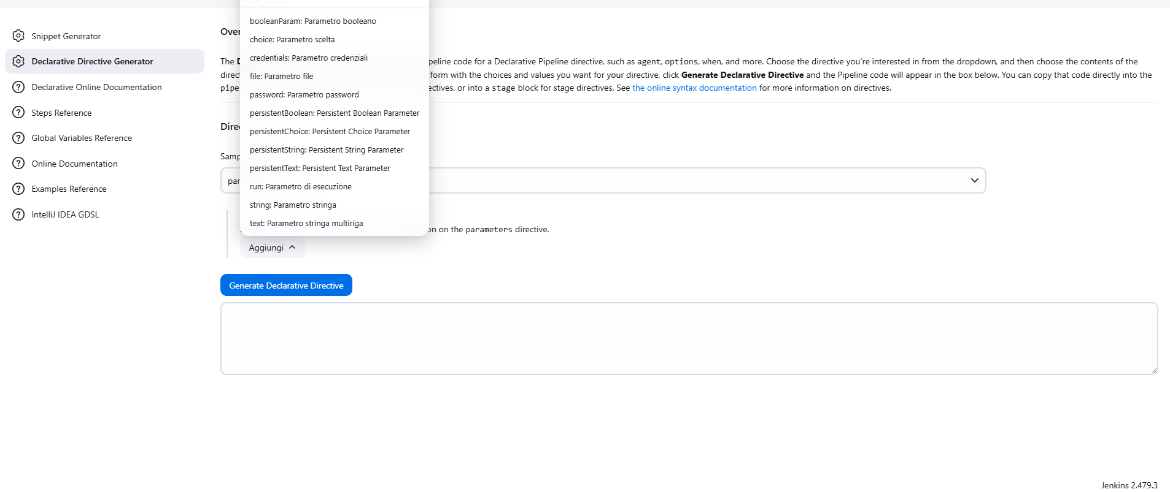Pick credentials: Parametro credenziali entry
1170x492 pixels.
(308, 58)
